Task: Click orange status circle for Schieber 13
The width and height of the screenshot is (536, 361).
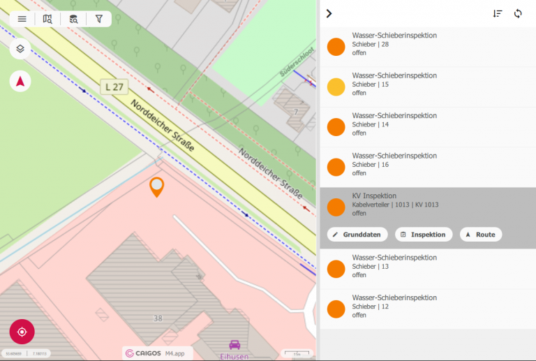Action: tap(336, 269)
